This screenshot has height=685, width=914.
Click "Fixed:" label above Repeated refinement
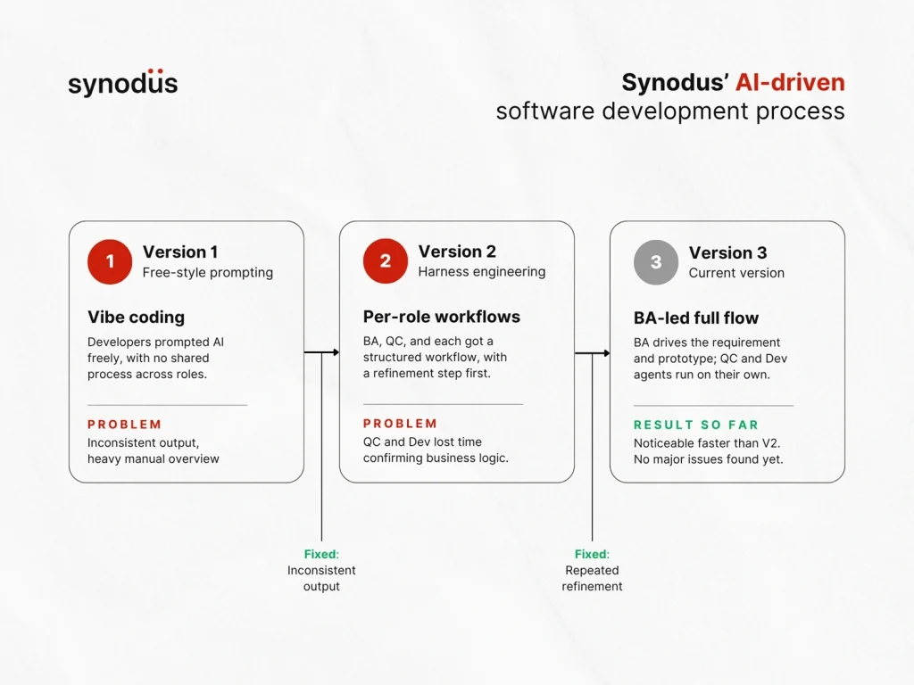pos(592,554)
